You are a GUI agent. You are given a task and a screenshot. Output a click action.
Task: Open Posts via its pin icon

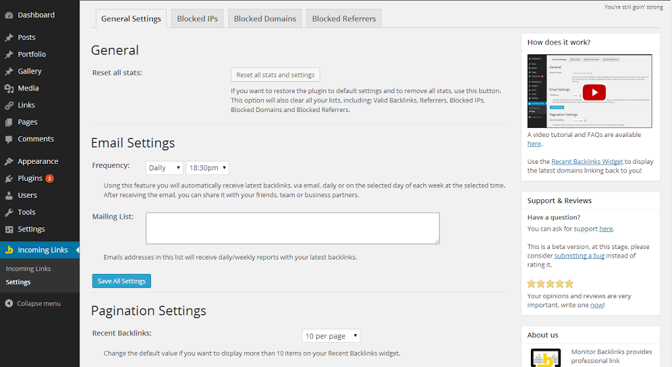pyautogui.click(x=9, y=37)
